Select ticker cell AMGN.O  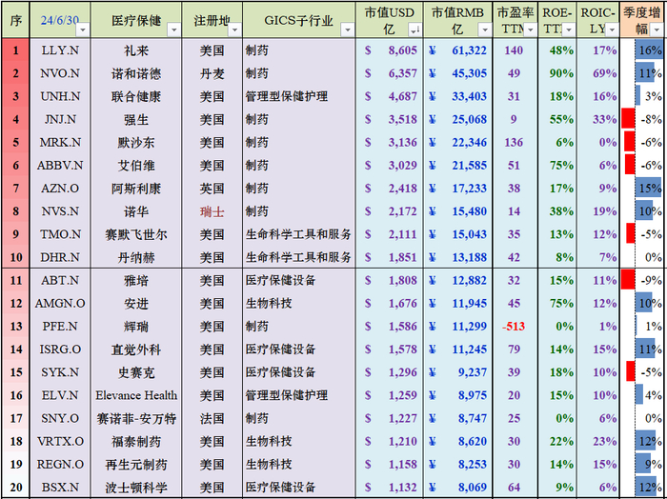point(60,303)
